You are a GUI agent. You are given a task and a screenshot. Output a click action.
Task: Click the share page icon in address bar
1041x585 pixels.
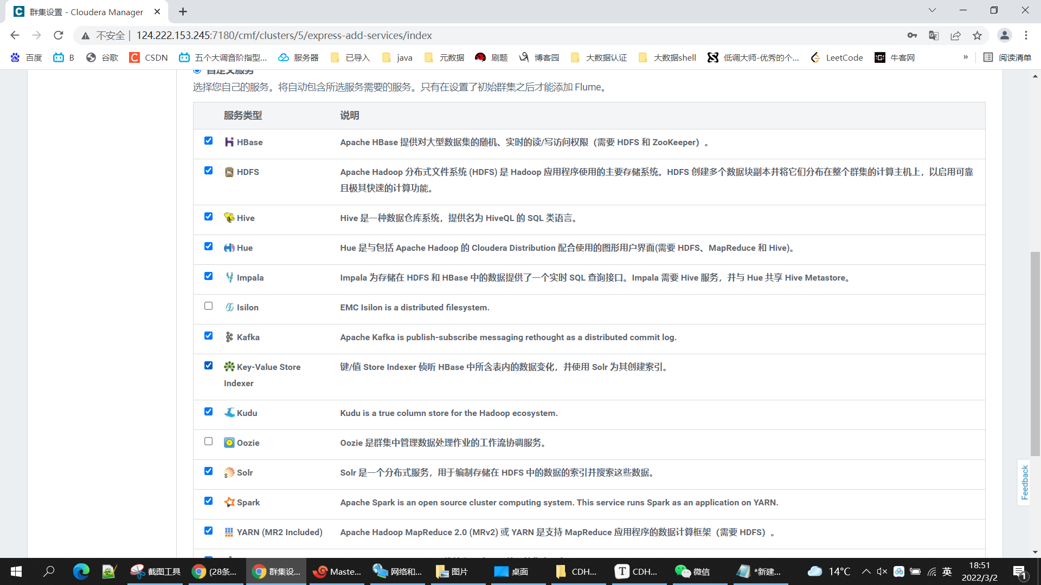(x=955, y=35)
